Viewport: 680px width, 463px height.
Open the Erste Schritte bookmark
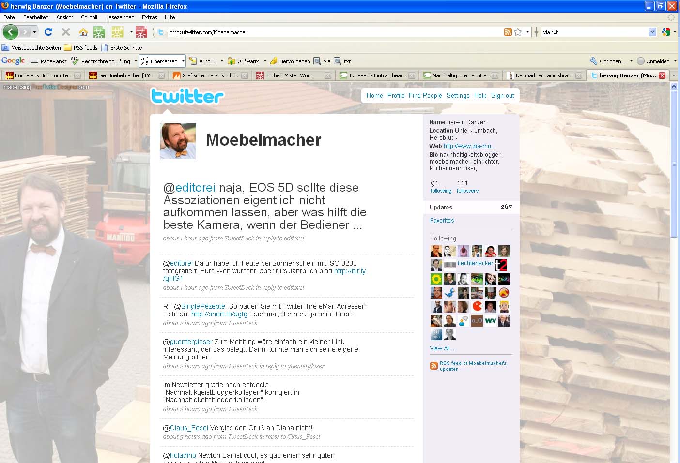click(x=122, y=48)
